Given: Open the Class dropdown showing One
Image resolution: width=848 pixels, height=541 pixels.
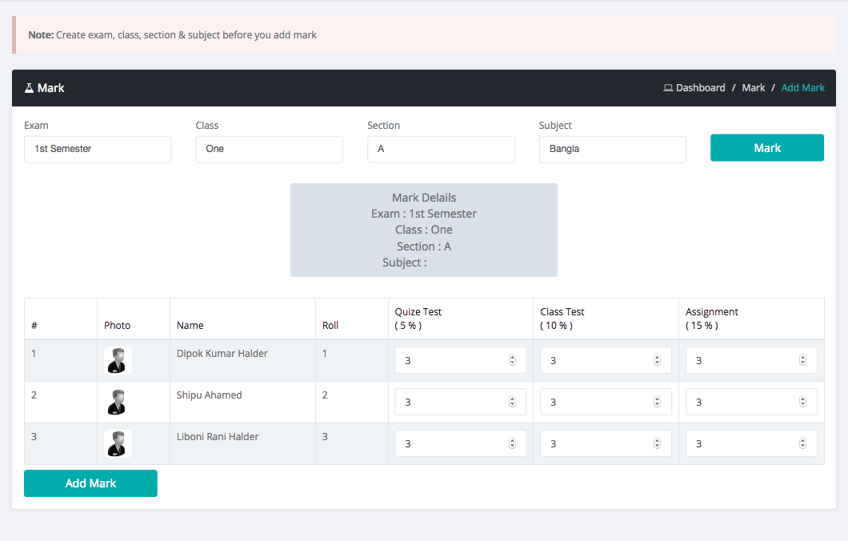Looking at the screenshot, I should pyautogui.click(x=269, y=149).
